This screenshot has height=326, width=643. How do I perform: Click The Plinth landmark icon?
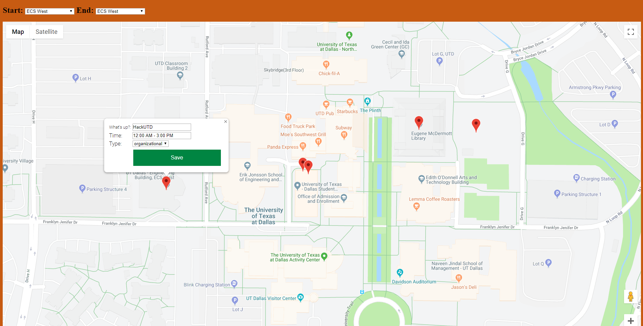tap(367, 101)
